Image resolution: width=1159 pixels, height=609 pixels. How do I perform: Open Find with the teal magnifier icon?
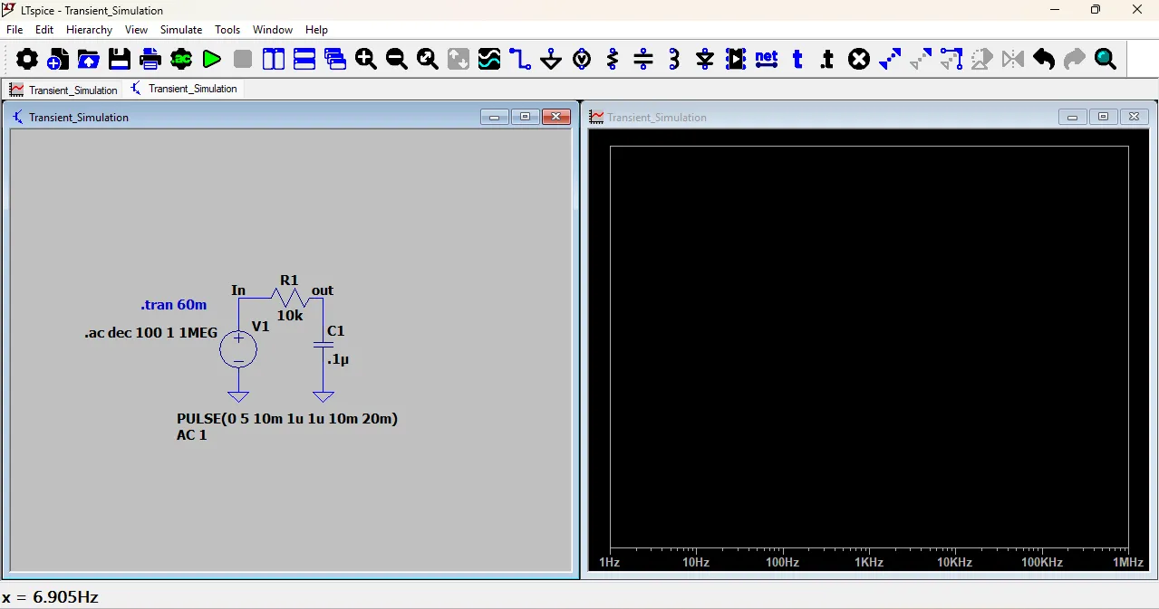pos(1106,60)
